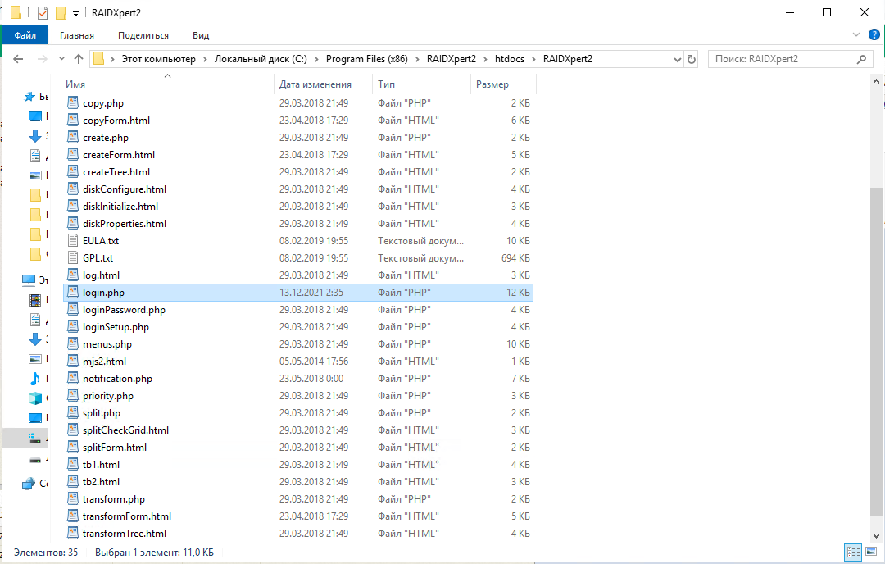This screenshot has height=564, width=885.
Task: Open the Главная ribbon tab
Action: point(77,35)
